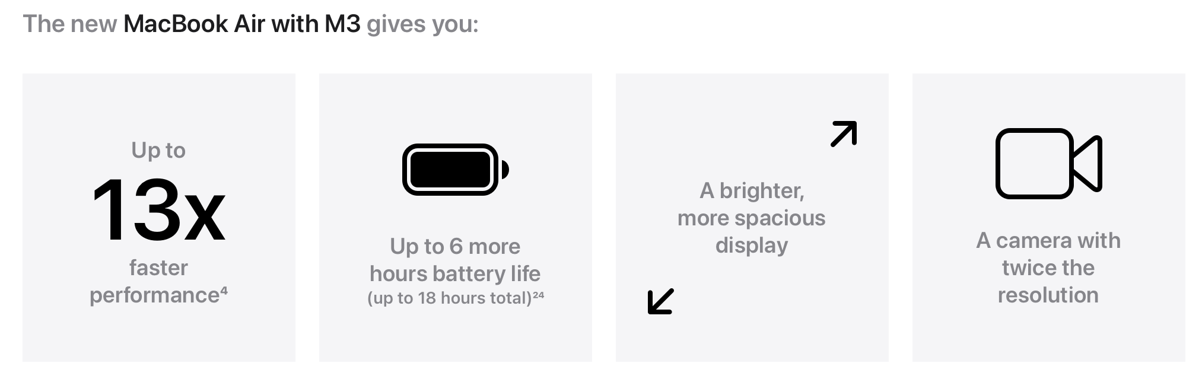The height and width of the screenshot is (376, 1202).
Task: Click the word 'resolution' in the camera card
Action: 1048,295
